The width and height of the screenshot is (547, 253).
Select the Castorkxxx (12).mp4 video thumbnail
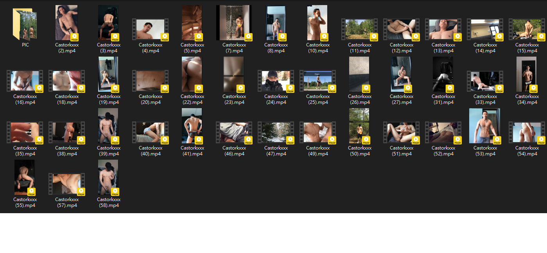[x=402, y=29]
